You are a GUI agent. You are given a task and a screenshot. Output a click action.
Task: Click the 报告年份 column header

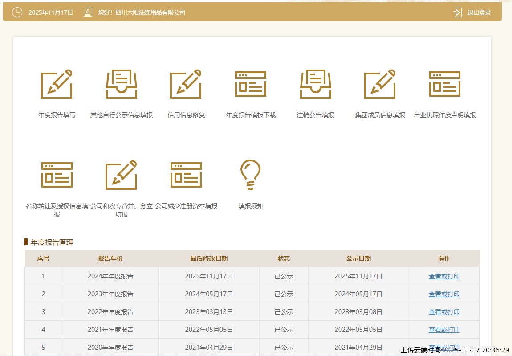tap(110, 258)
